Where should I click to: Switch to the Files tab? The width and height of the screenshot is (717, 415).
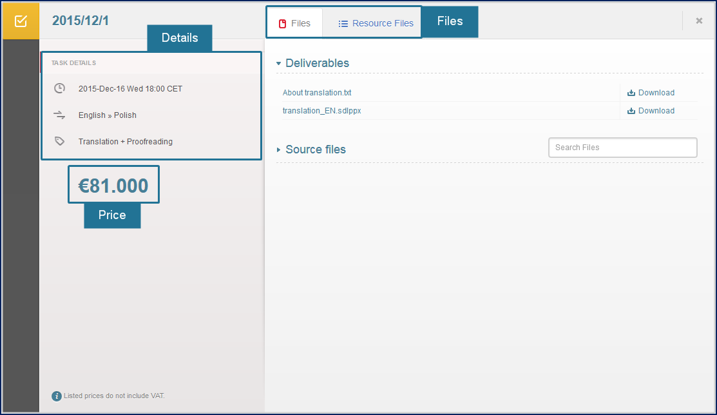[x=295, y=23]
